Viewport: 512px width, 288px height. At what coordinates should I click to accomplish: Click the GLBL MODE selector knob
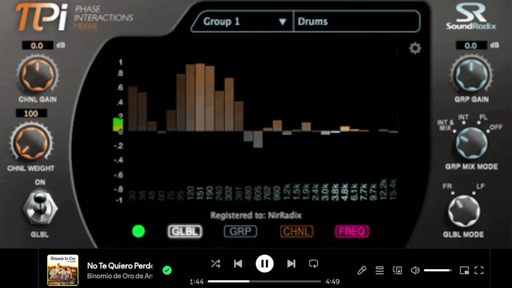(x=464, y=211)
